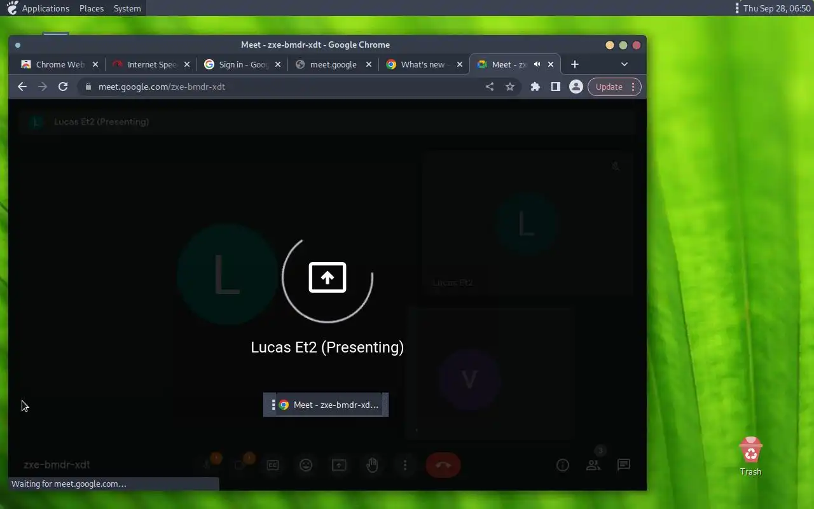Mute audio on the Meet tab speaker icon

tap(537, 64)
